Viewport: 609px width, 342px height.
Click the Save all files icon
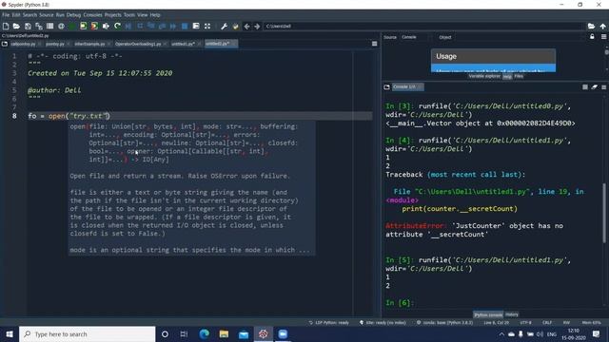(x=39, y=26)
